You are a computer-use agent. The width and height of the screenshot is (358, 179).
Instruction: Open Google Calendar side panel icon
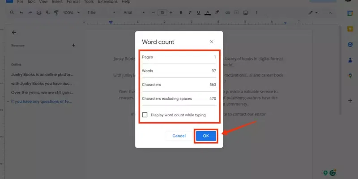coord(350,13)
